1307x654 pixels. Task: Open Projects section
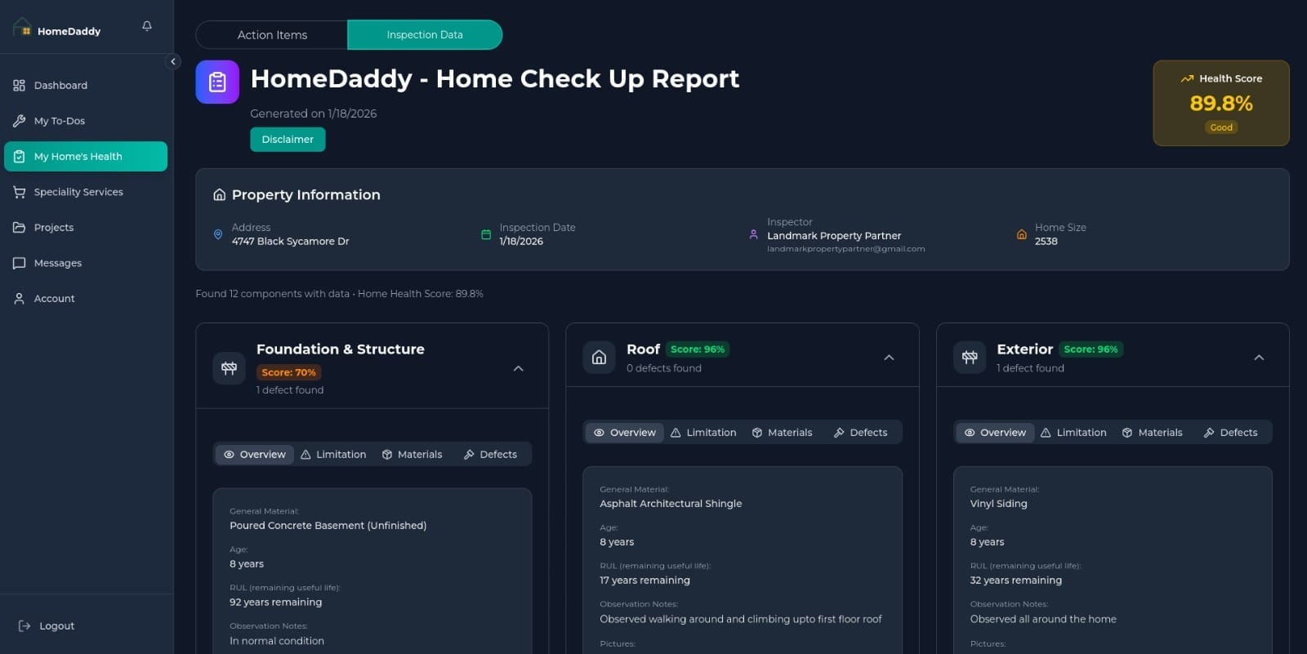tap(86, 227)
